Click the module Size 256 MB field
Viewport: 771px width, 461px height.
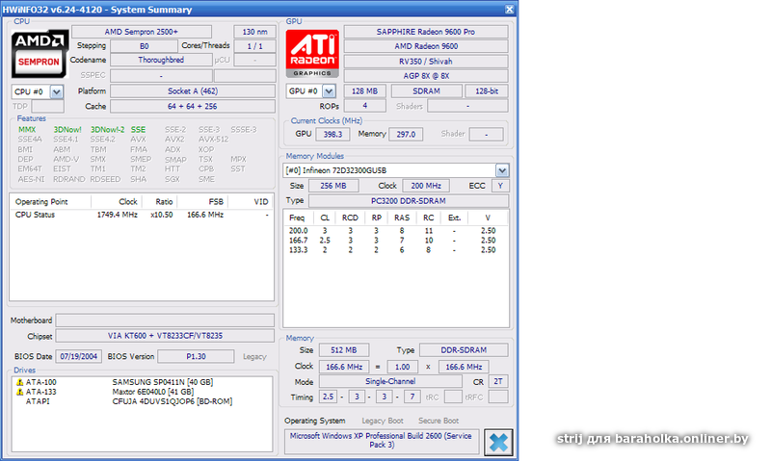click(x=333, y=186)
